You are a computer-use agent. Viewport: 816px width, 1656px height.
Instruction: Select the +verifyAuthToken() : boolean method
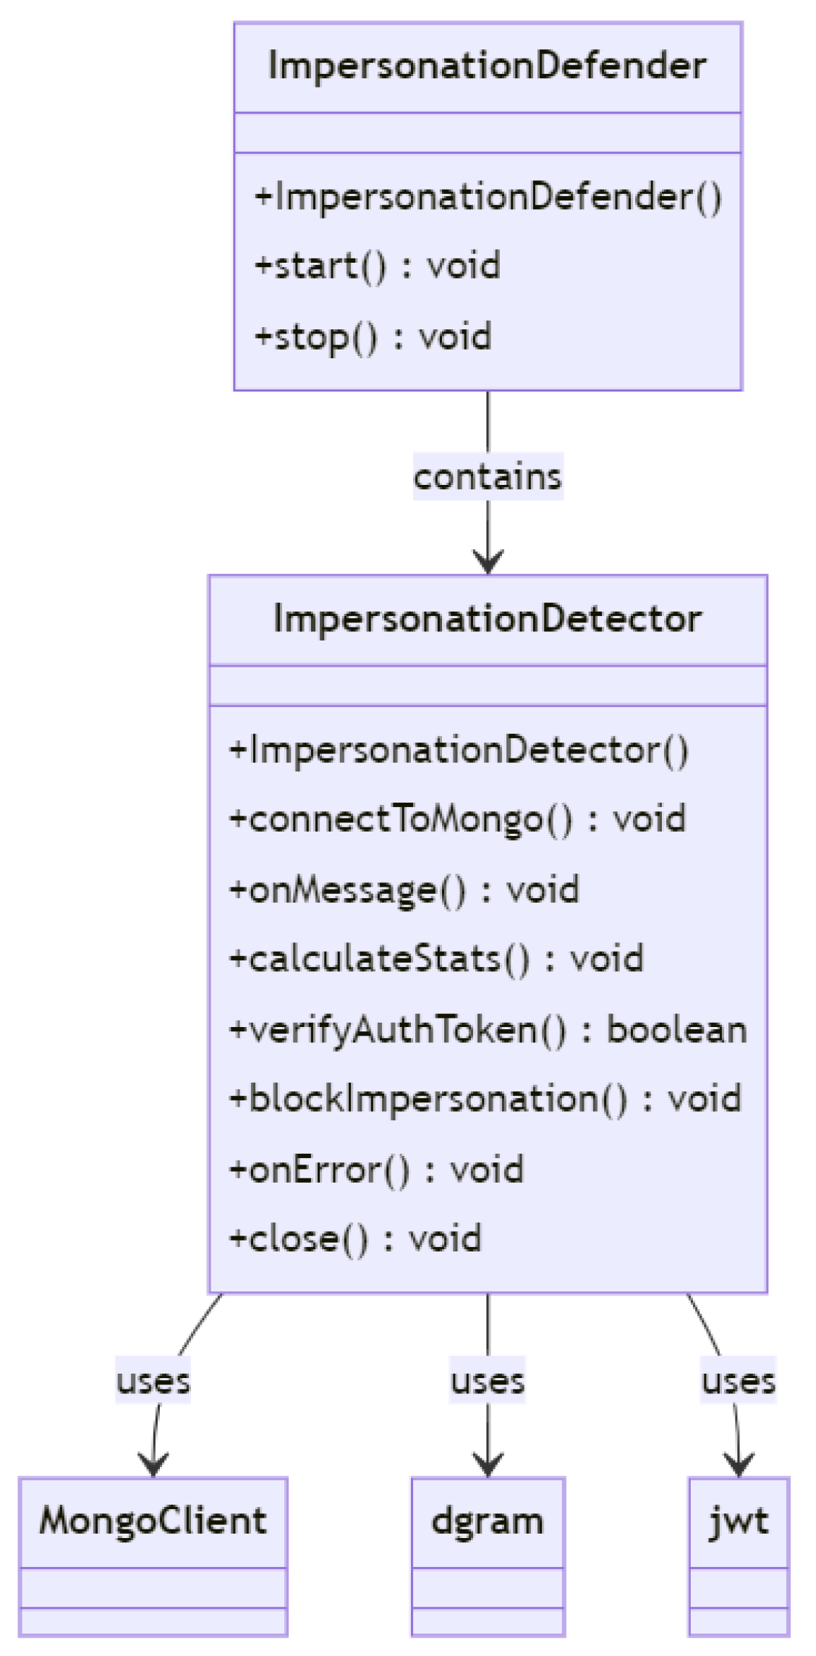[487, 1030]
